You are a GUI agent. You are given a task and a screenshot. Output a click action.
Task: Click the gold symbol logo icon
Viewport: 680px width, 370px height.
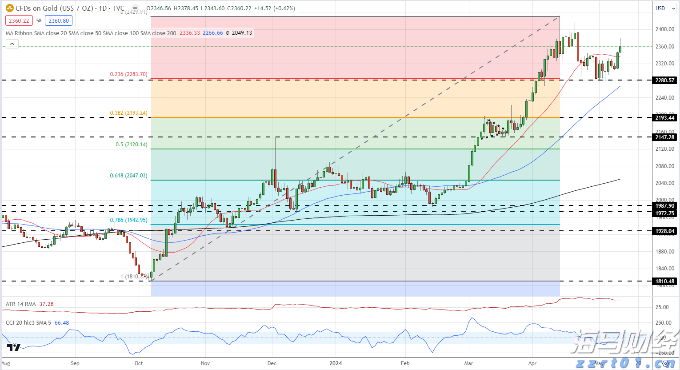pyautogui.click(x=9, y=8)
